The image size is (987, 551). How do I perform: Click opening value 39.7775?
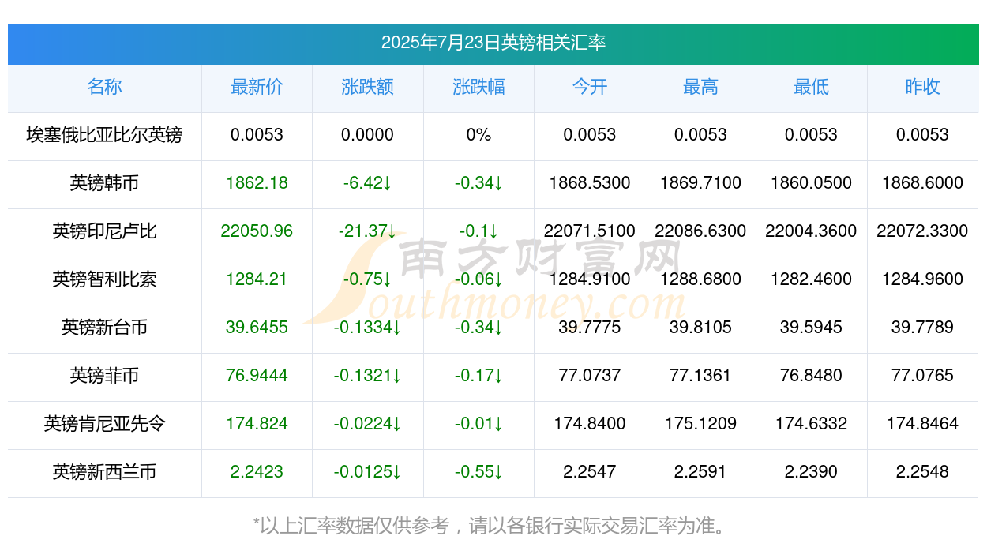(589, 328)
